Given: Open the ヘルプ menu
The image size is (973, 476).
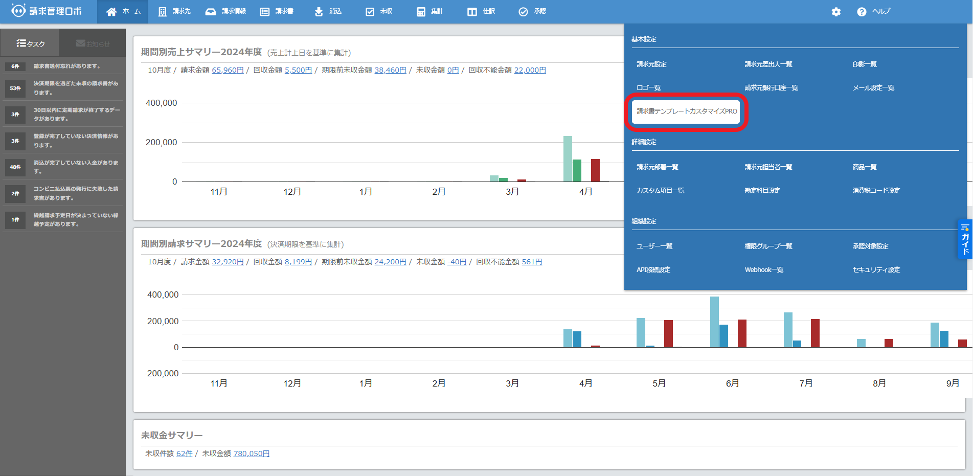Looking at the screenshot, I should pos(873,12).
